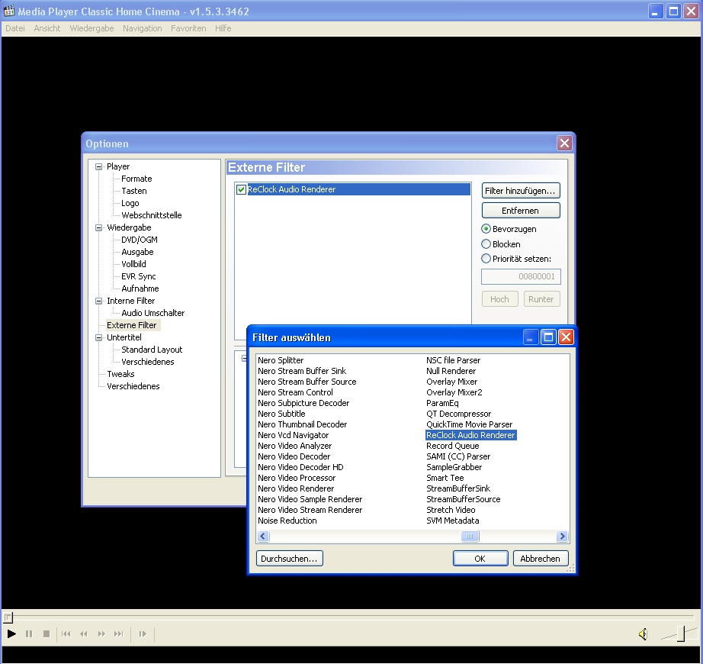The image size is (703, 664).
Task: Select Noise Reduction in filter list
Action: pos(287,521)
